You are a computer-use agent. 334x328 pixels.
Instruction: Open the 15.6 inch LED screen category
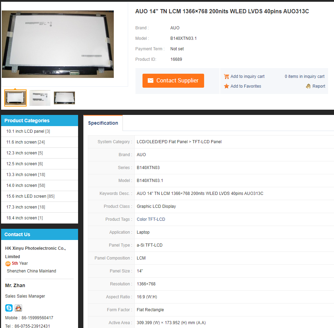click(x=30, y=196)
